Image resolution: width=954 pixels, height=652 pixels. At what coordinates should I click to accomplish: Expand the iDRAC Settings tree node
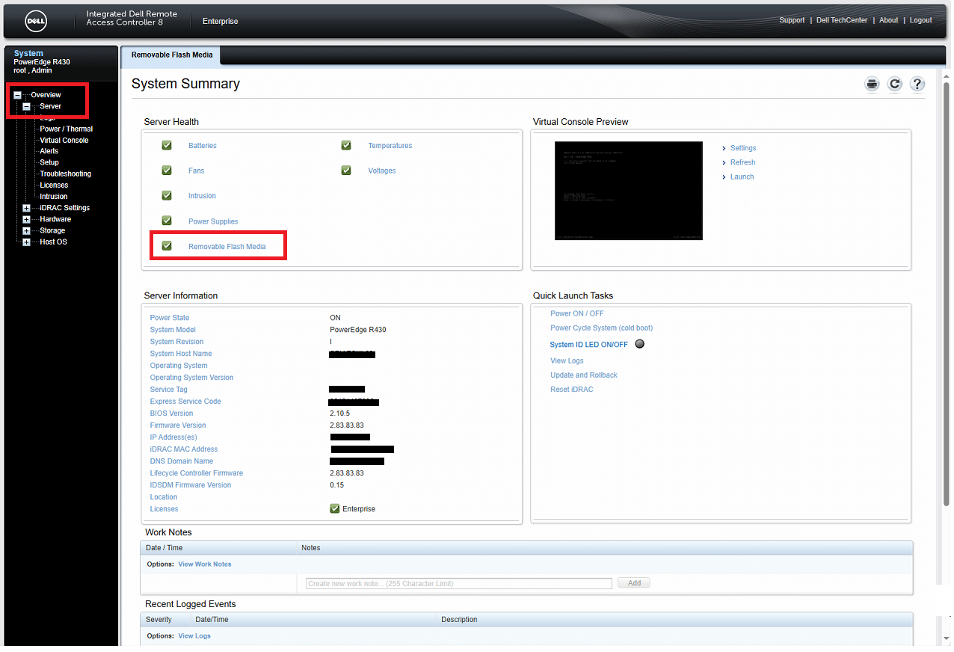click(26, 208)
